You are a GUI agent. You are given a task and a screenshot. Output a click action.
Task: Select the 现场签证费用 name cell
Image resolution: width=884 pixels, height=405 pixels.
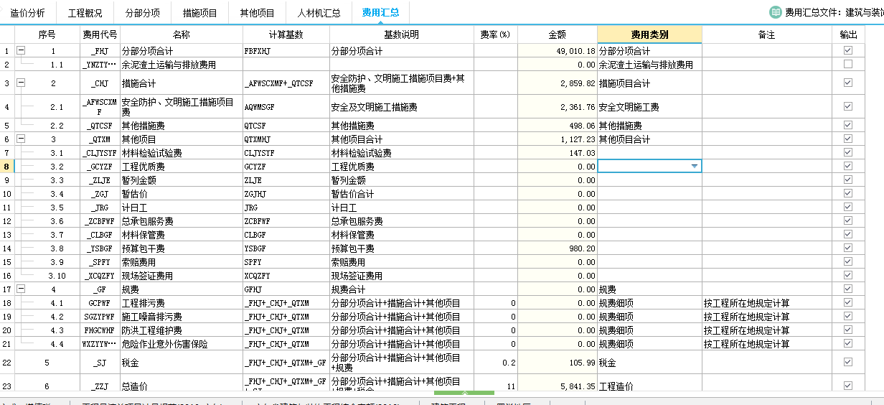click(x=182, y=276)
